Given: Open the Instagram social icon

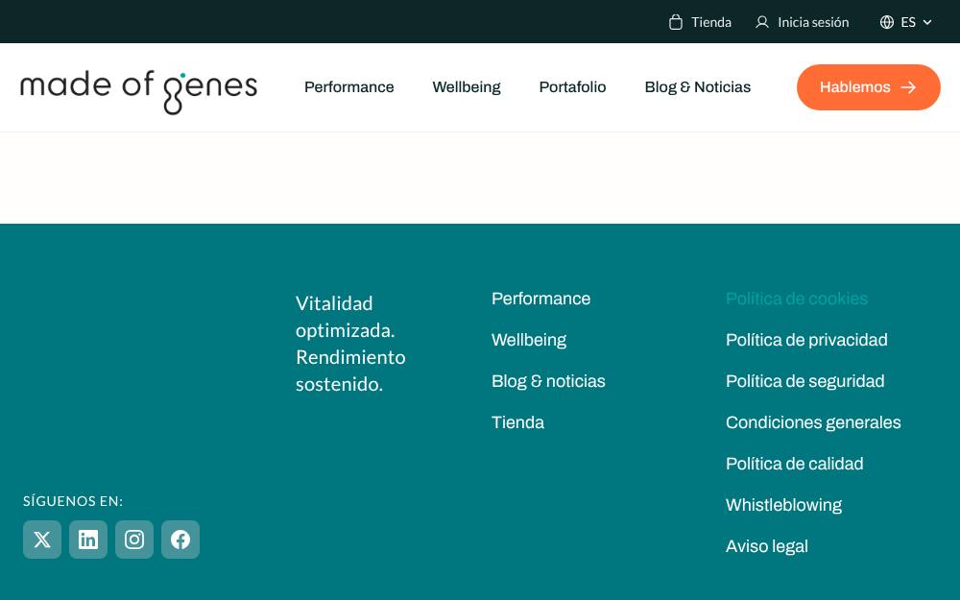Looking at the screenshot, I should pos(134,540).
